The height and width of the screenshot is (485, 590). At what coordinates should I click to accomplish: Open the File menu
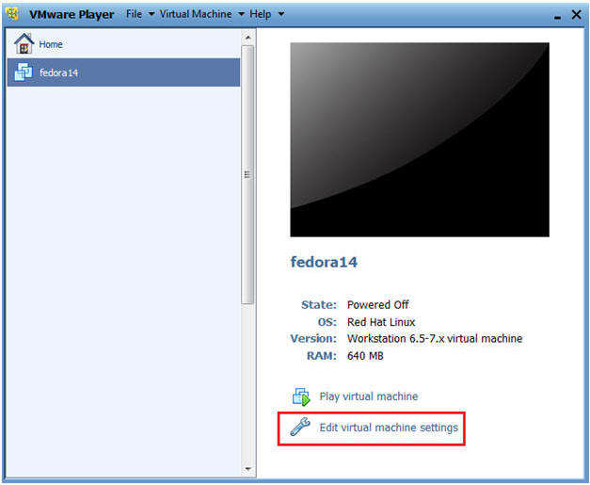134,14
